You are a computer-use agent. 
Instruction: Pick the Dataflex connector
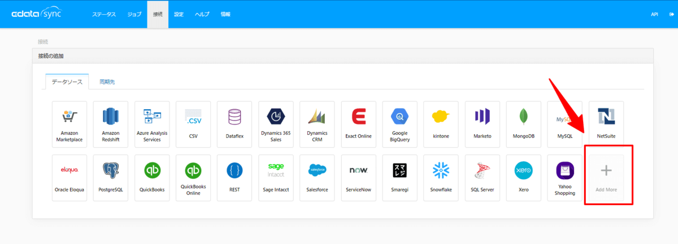[234, 124]
